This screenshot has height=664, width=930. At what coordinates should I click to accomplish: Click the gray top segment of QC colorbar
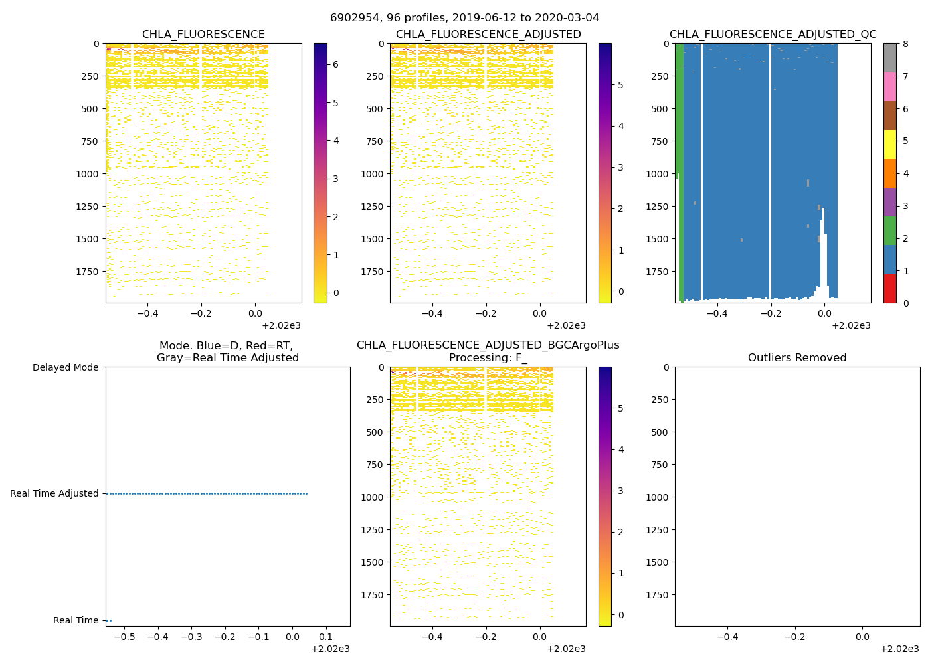coord(889,58)
